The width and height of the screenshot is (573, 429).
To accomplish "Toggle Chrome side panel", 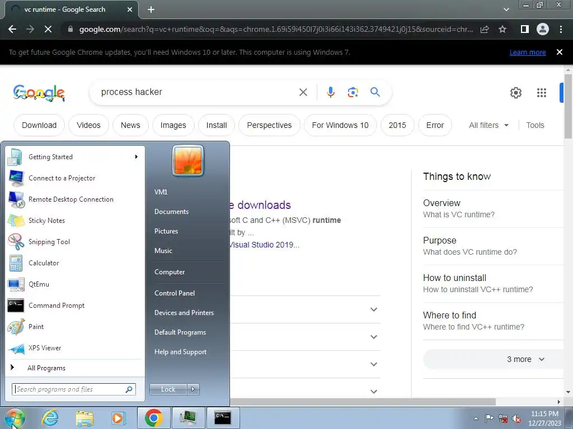I will coord(525,29).
